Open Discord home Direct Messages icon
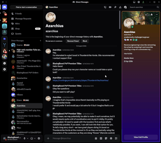This screenshot has height=143, width=161. pos(5,7)
